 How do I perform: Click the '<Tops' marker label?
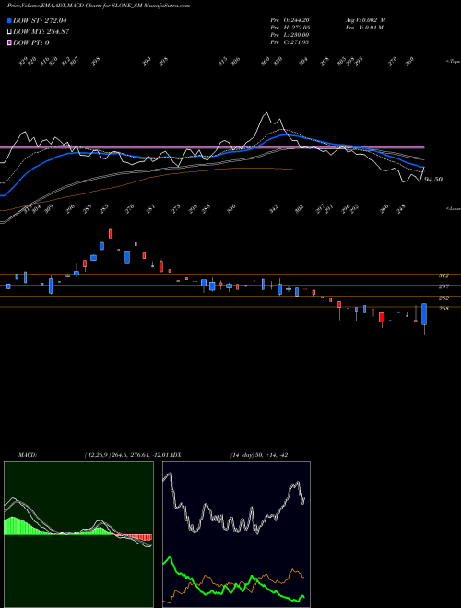click(454, 62)
